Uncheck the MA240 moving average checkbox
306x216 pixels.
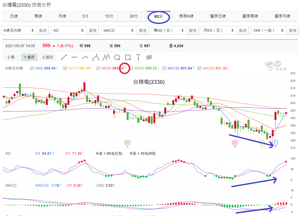[x=199, y=68]
